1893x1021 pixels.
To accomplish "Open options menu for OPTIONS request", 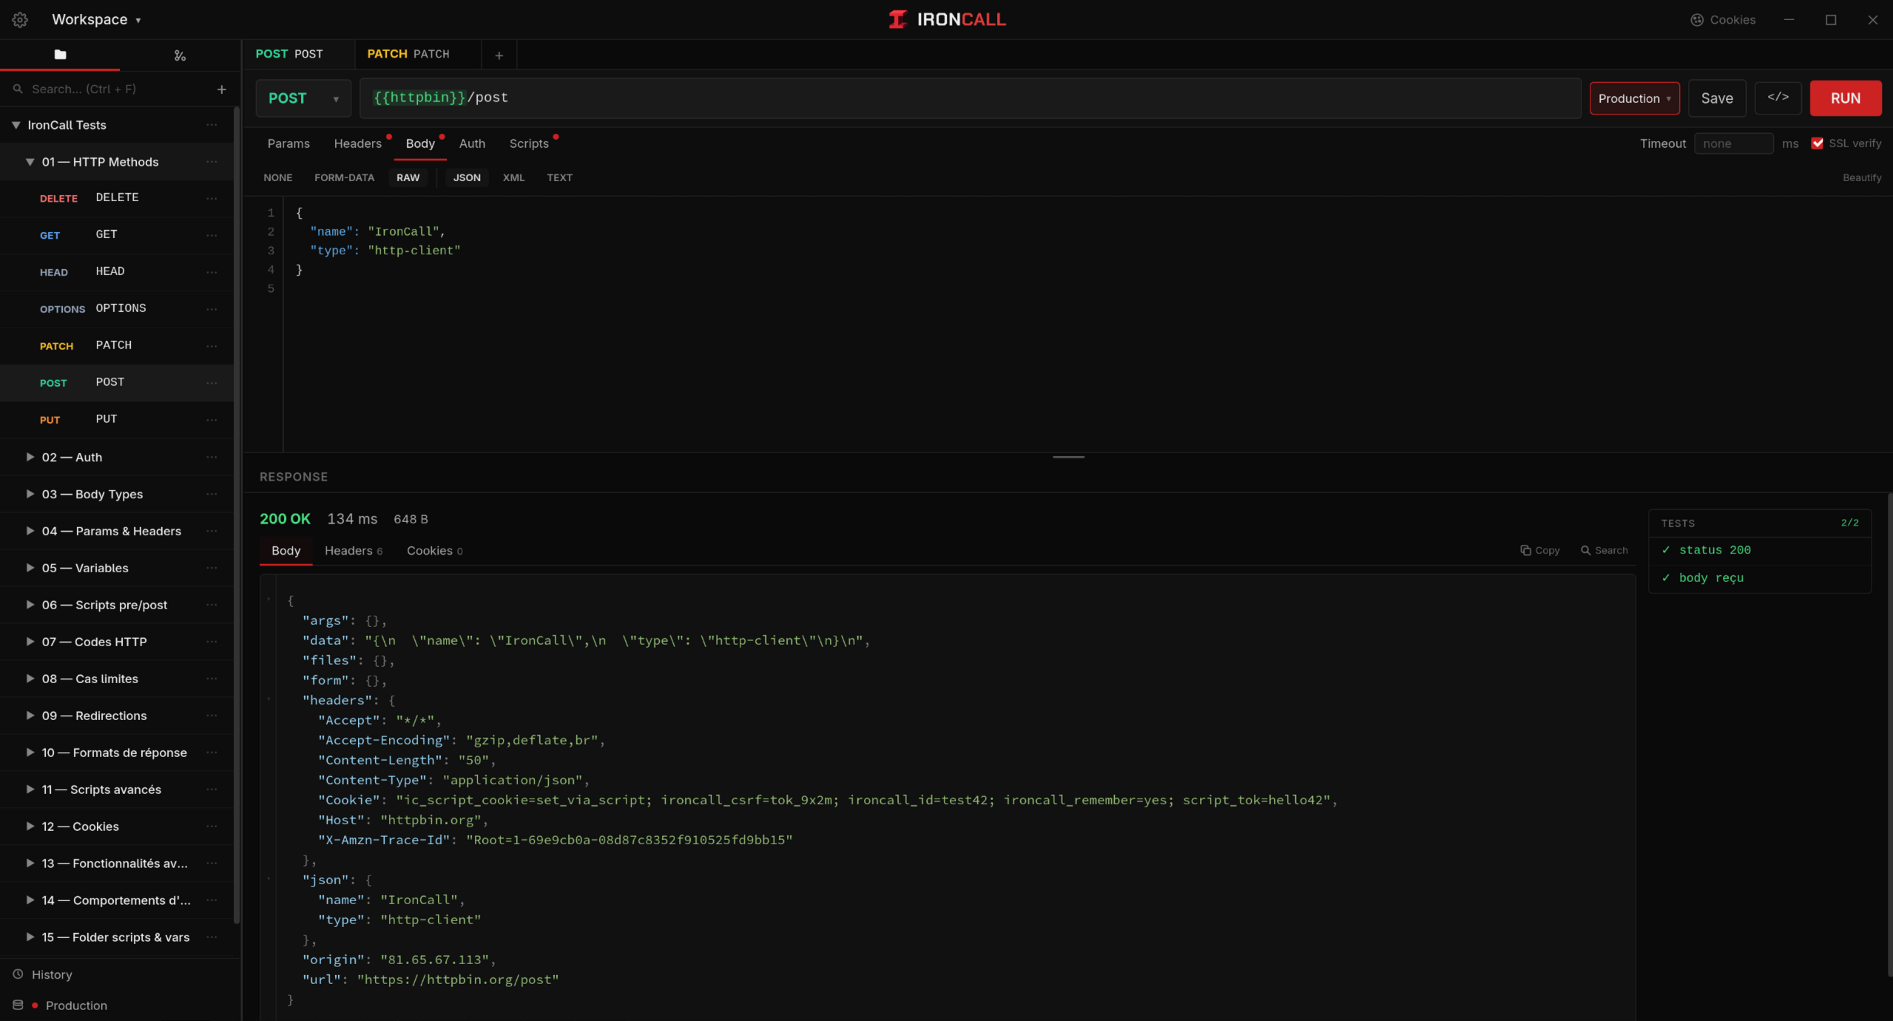I will [x=212, y=309].
